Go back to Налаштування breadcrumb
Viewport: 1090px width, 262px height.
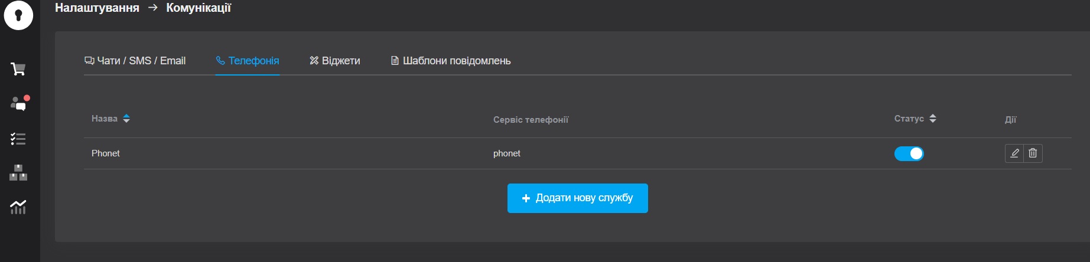pos(97,8)
